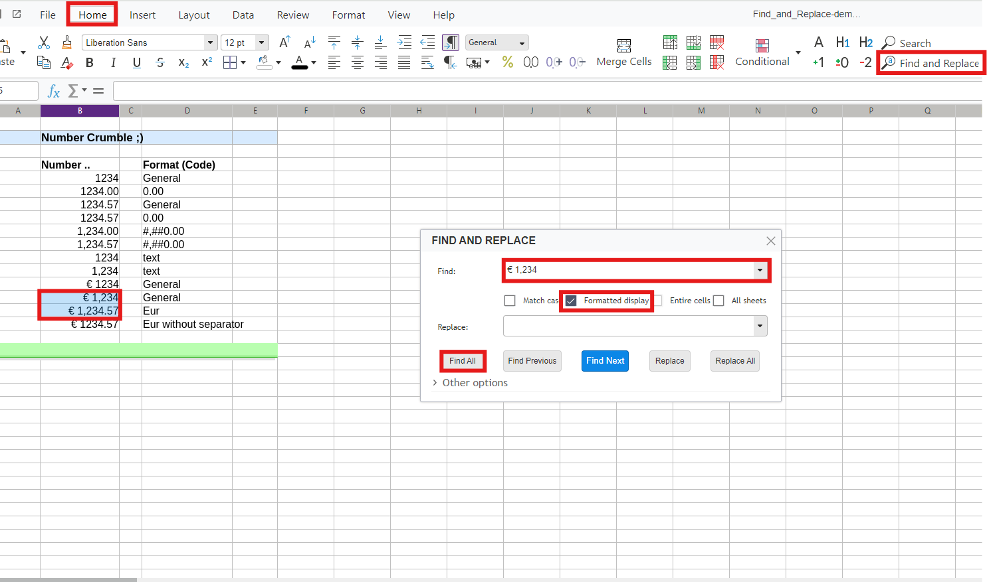The image size is (987, 582).
Task: Open the Find field history dropdown
Action: (x=759, y=270)
